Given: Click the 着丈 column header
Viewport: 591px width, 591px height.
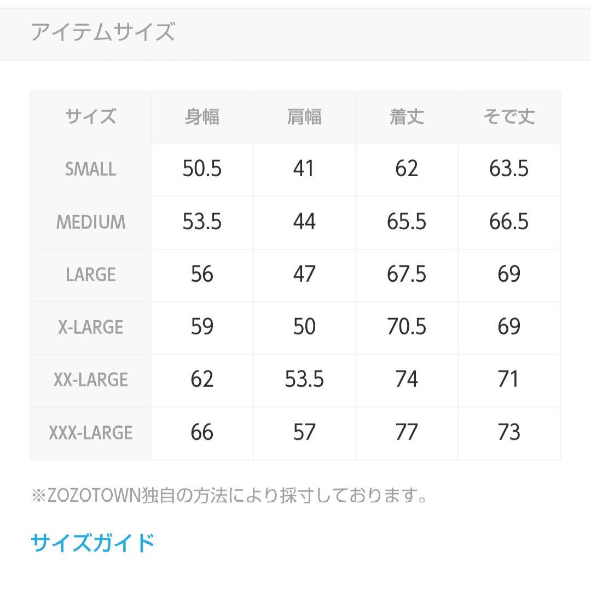Looking at the screenshot, I should [407, 117].
